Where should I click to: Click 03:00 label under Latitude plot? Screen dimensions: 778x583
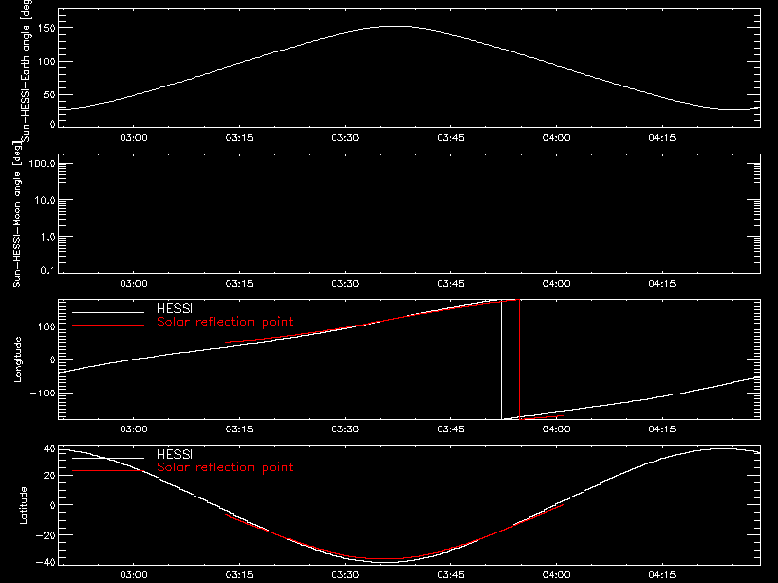point(133,575)
